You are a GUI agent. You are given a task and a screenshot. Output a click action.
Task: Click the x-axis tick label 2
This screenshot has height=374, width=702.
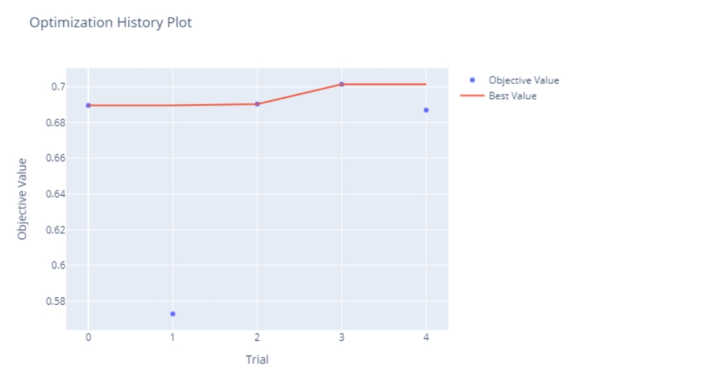[x=257, y=337]
